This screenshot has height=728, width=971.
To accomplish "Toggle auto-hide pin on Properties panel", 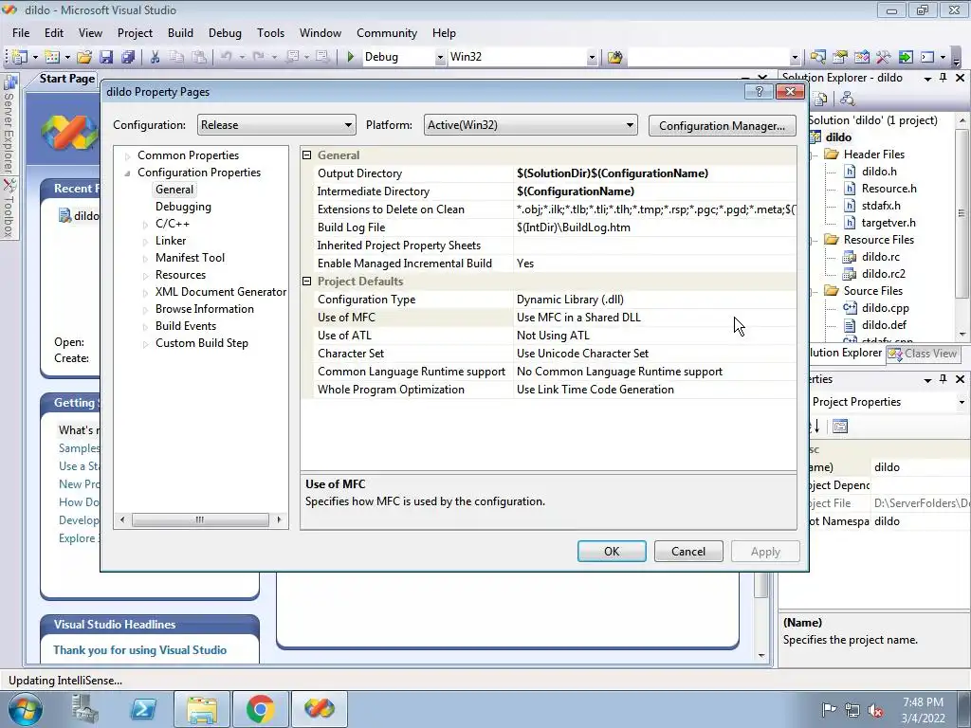I will coord(944,379).
